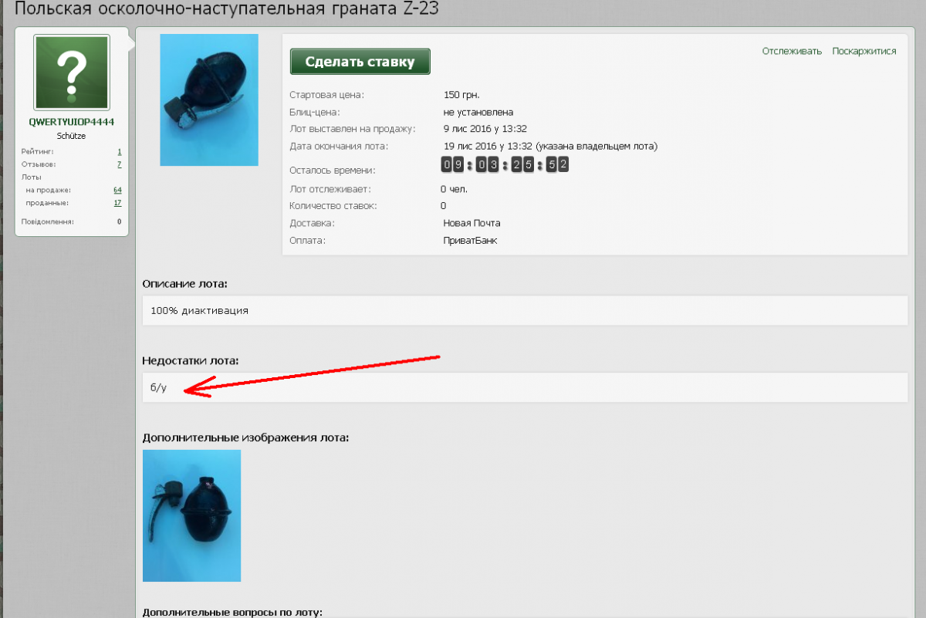Click the Поскаржитися complaint link
This screenshot has height=618, width=926.
point(864,51)
